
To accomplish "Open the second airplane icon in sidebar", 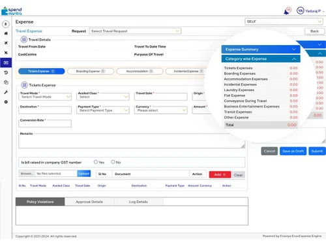I will (x=6, y=52).
